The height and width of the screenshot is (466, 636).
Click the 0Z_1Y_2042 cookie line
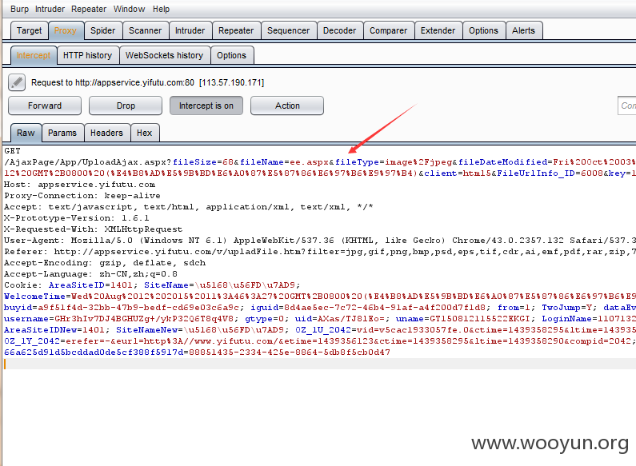[x=320, y=341]
